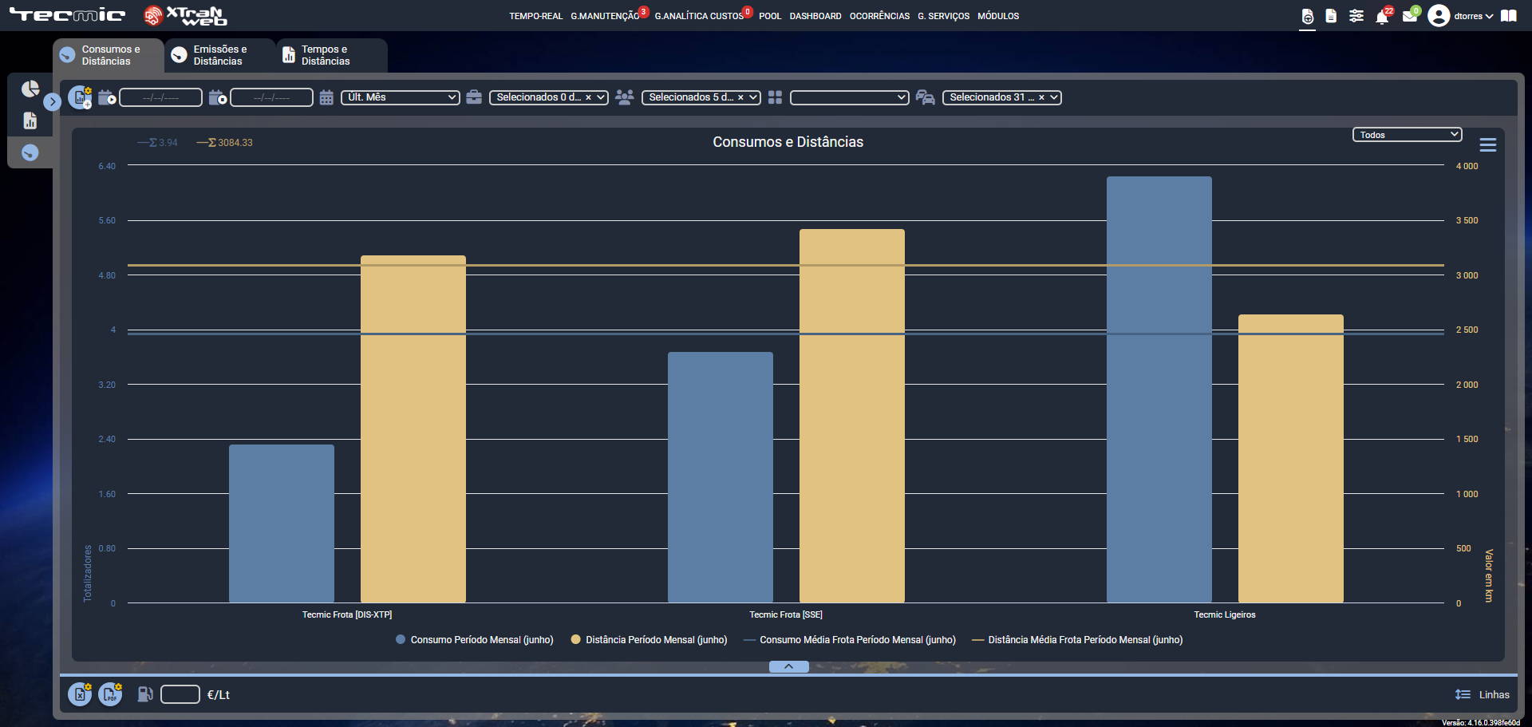Open the settings sliders icon
Viewport: 1532px width, 727px height.
point(1356,16)
